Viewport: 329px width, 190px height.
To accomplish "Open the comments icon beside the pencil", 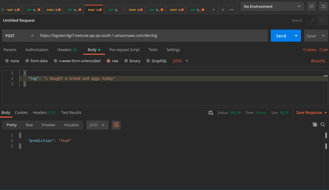I will (322, 21).
